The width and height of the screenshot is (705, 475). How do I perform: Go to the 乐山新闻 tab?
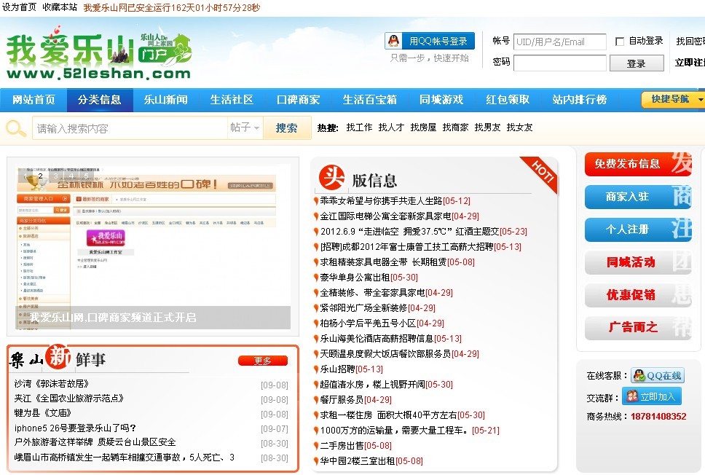coord(166,100)
